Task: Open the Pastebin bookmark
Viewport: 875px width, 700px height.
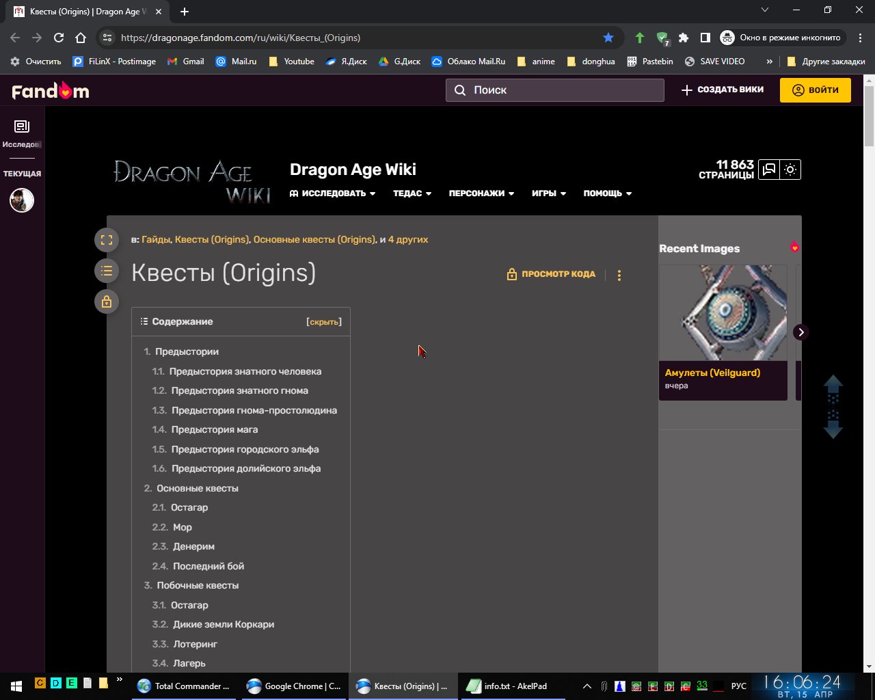Action: (x=650, y=62)
